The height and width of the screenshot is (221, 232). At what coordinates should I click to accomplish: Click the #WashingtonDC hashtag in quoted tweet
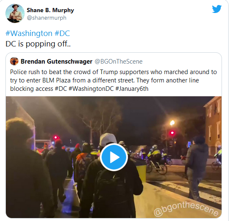(91, 89)
